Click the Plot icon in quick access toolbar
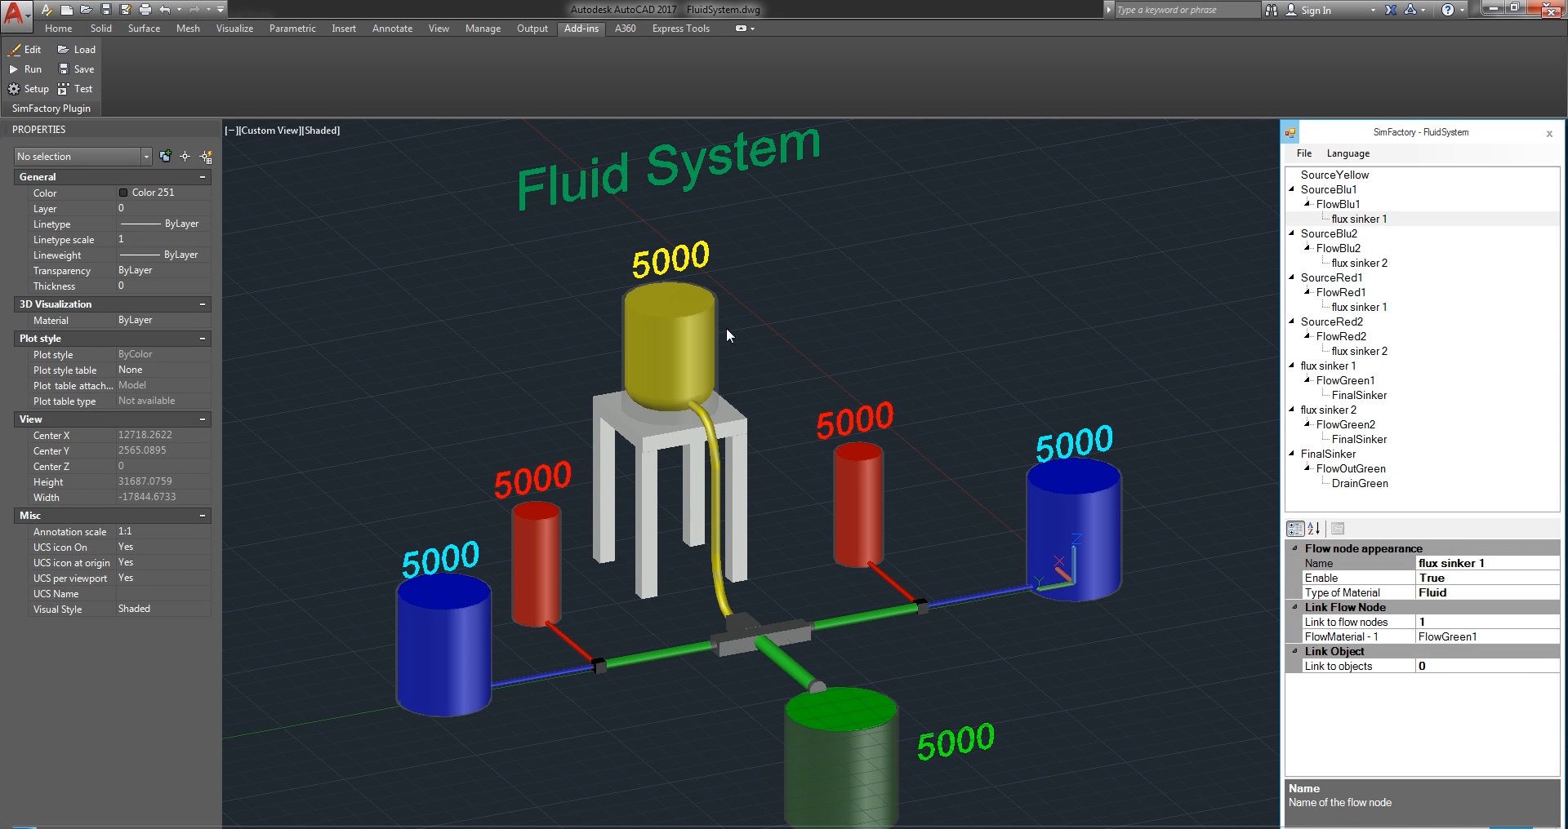Image resolution: width=1568 pixels, height=829 pixels. click(145, 10)
